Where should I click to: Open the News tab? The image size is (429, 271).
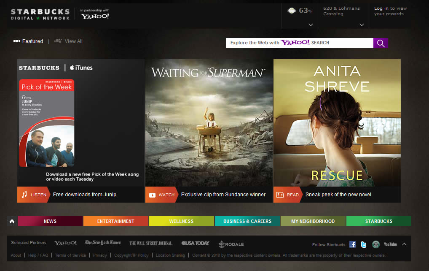click(x=50, y=221)
